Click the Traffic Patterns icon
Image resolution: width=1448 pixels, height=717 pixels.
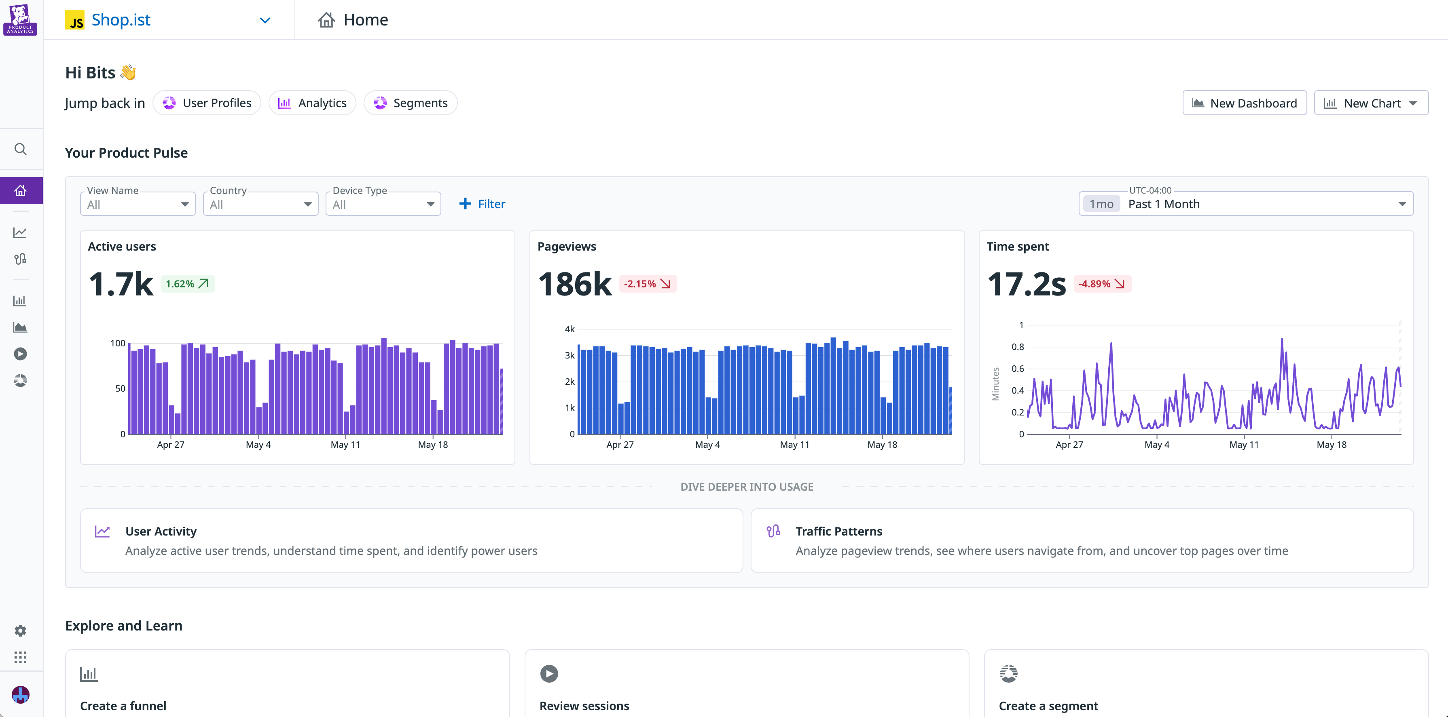point(773,531)
